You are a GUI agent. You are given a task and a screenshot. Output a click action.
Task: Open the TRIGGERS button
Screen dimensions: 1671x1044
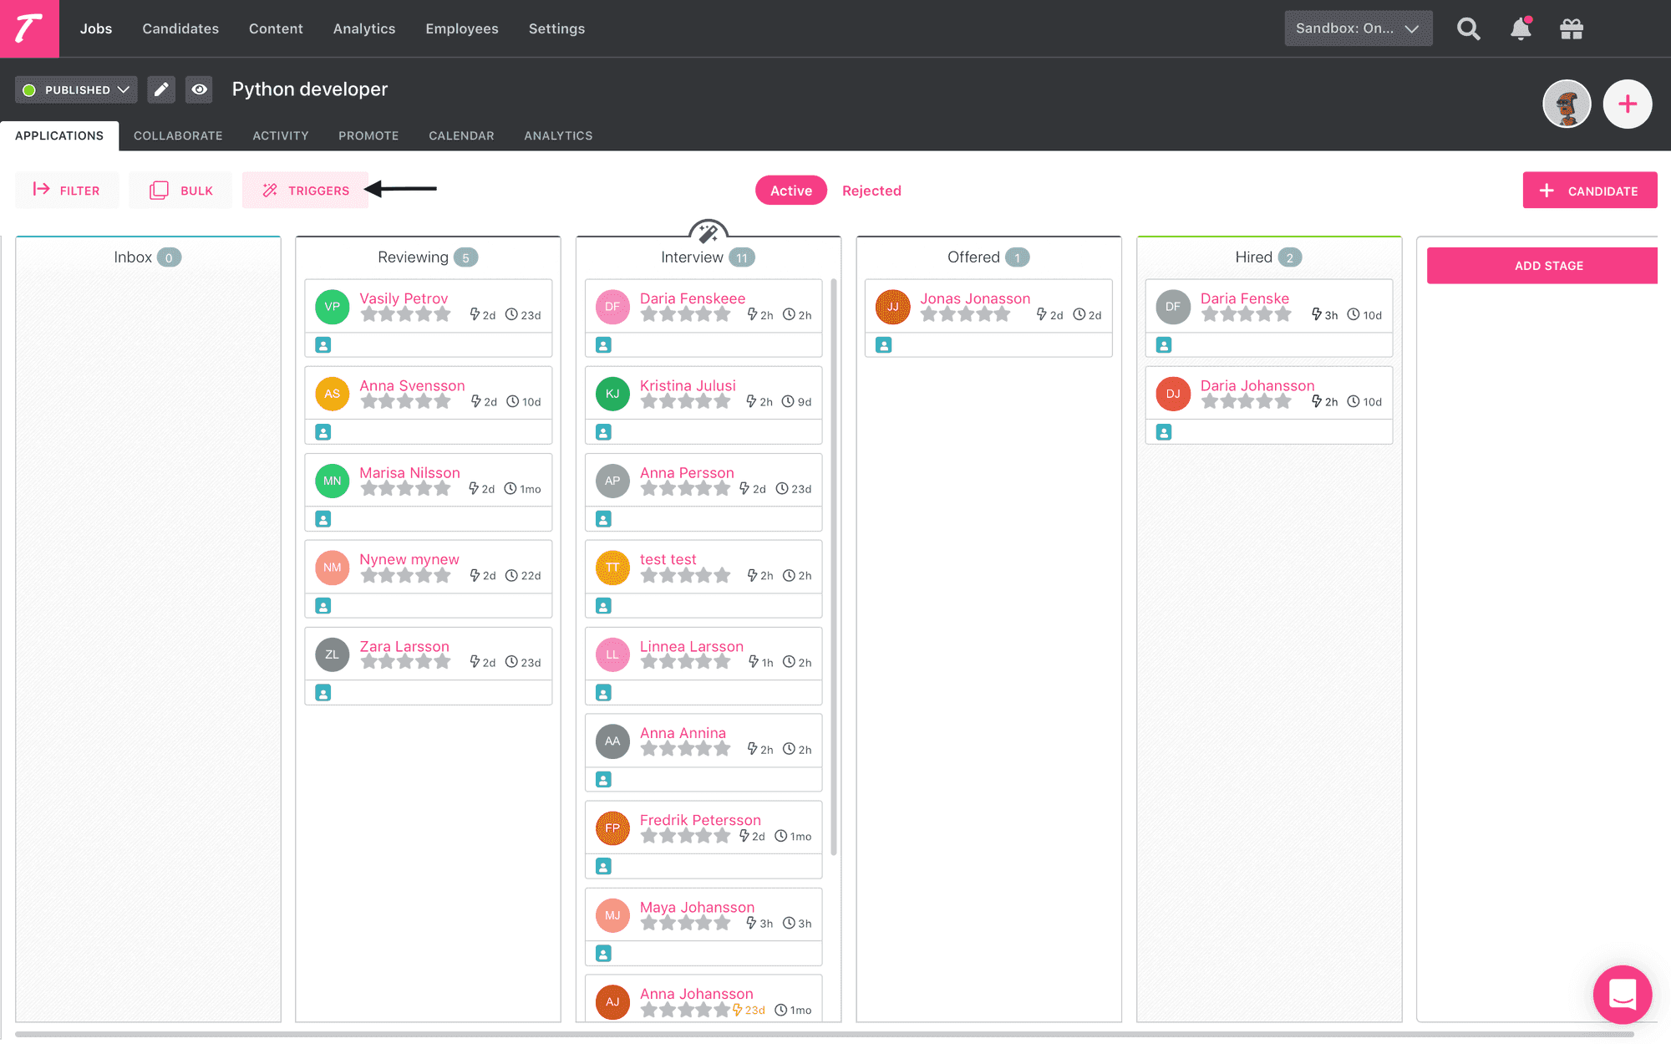(x=305, y=191)
